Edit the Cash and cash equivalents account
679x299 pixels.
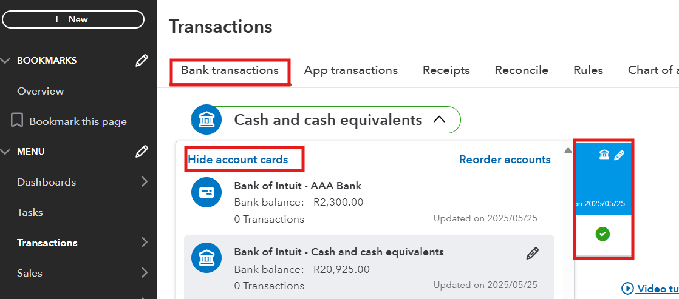532,254
